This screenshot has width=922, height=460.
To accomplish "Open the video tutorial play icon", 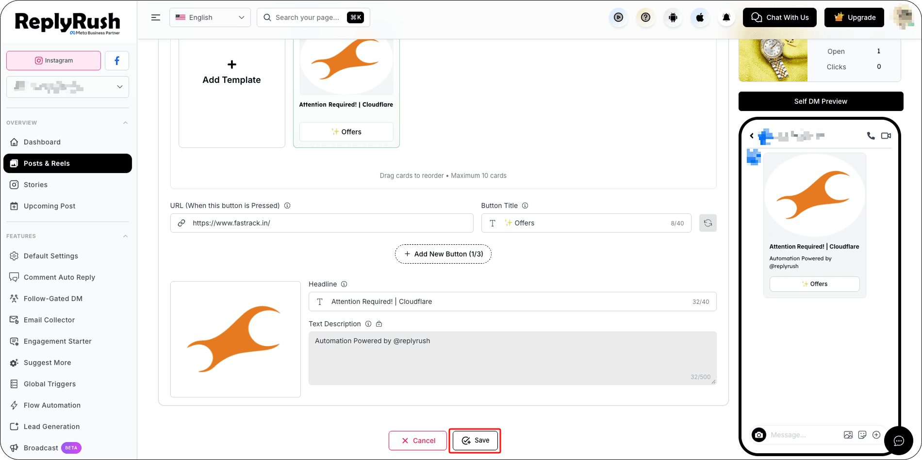I will 618,17.
